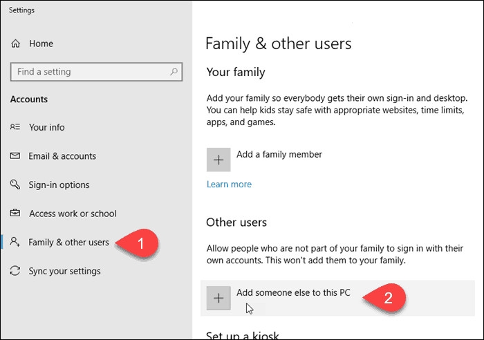Viewport: 484px width, 340px height.
Task: Click the Family & other users person icon
Action: coord(16,242)
